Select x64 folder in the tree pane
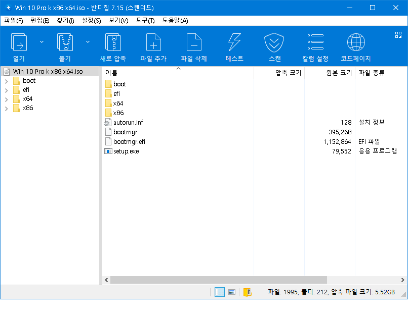 pos(27,99)
